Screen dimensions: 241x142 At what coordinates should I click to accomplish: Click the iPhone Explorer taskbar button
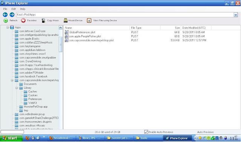click(x=177, y=138)
